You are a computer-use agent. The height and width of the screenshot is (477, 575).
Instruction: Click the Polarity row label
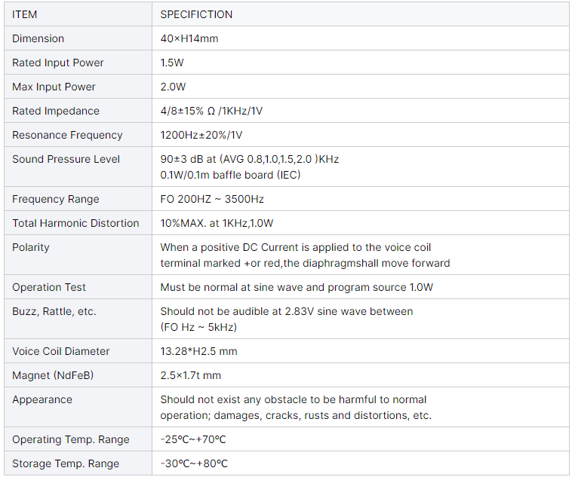tap(31, 247)
